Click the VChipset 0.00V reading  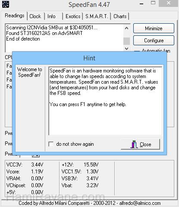click(25, 185)
